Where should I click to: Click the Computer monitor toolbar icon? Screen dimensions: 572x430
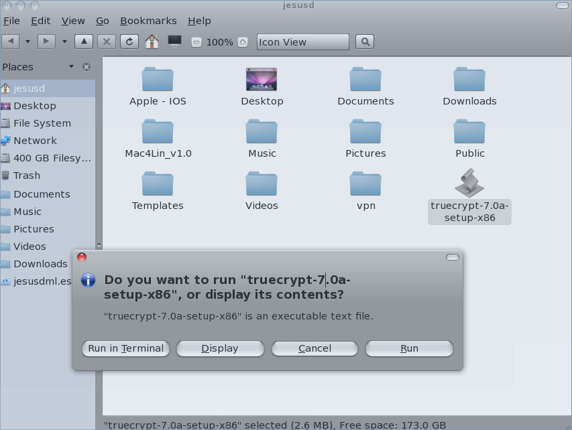[174, 42]
